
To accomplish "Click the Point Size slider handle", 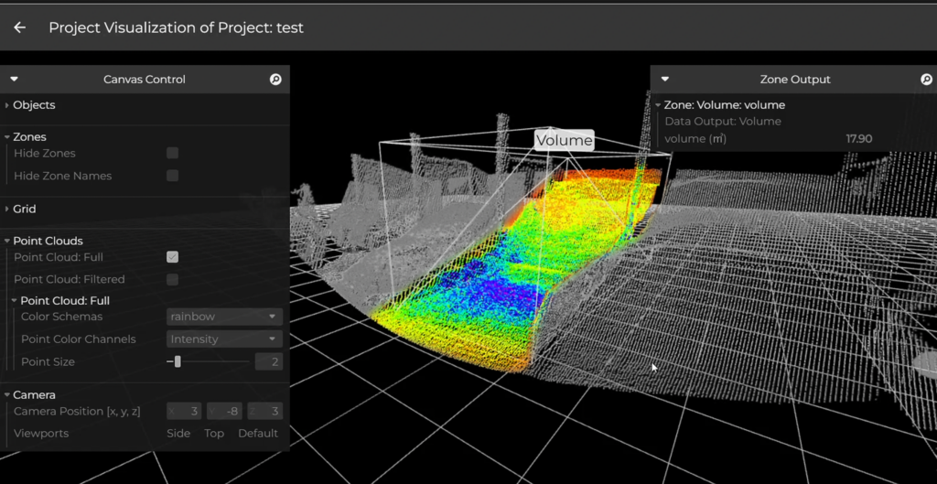I will pos(178,362).
